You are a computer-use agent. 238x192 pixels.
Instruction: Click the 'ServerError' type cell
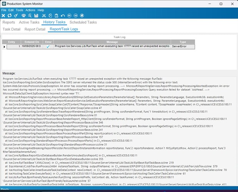click(183, 46)
